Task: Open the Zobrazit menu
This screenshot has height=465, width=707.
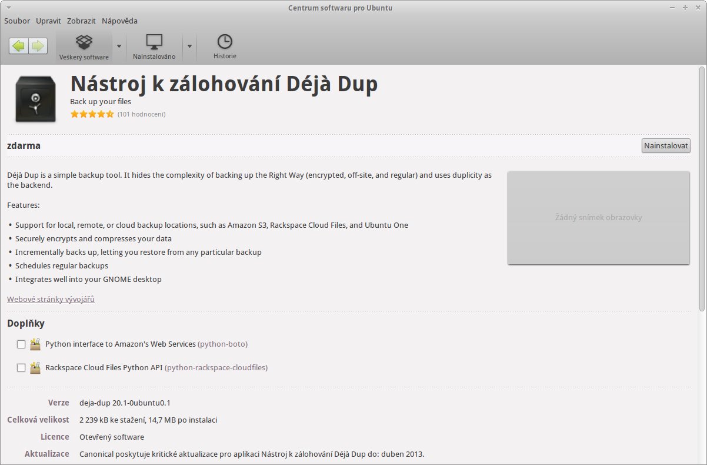Action: coord(82,21)
